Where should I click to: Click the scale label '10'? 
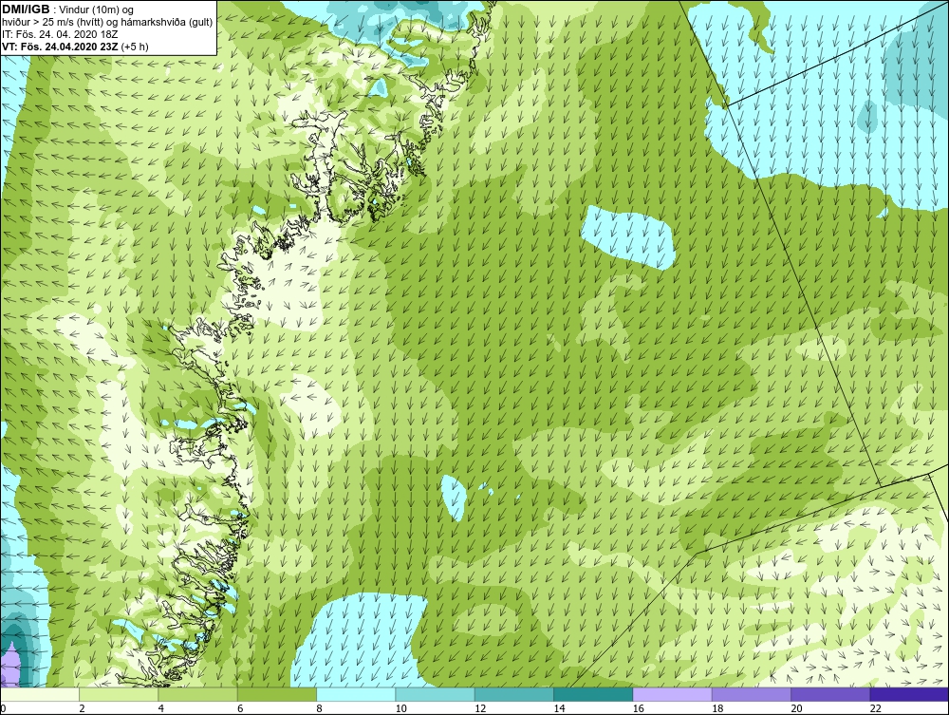400,709
